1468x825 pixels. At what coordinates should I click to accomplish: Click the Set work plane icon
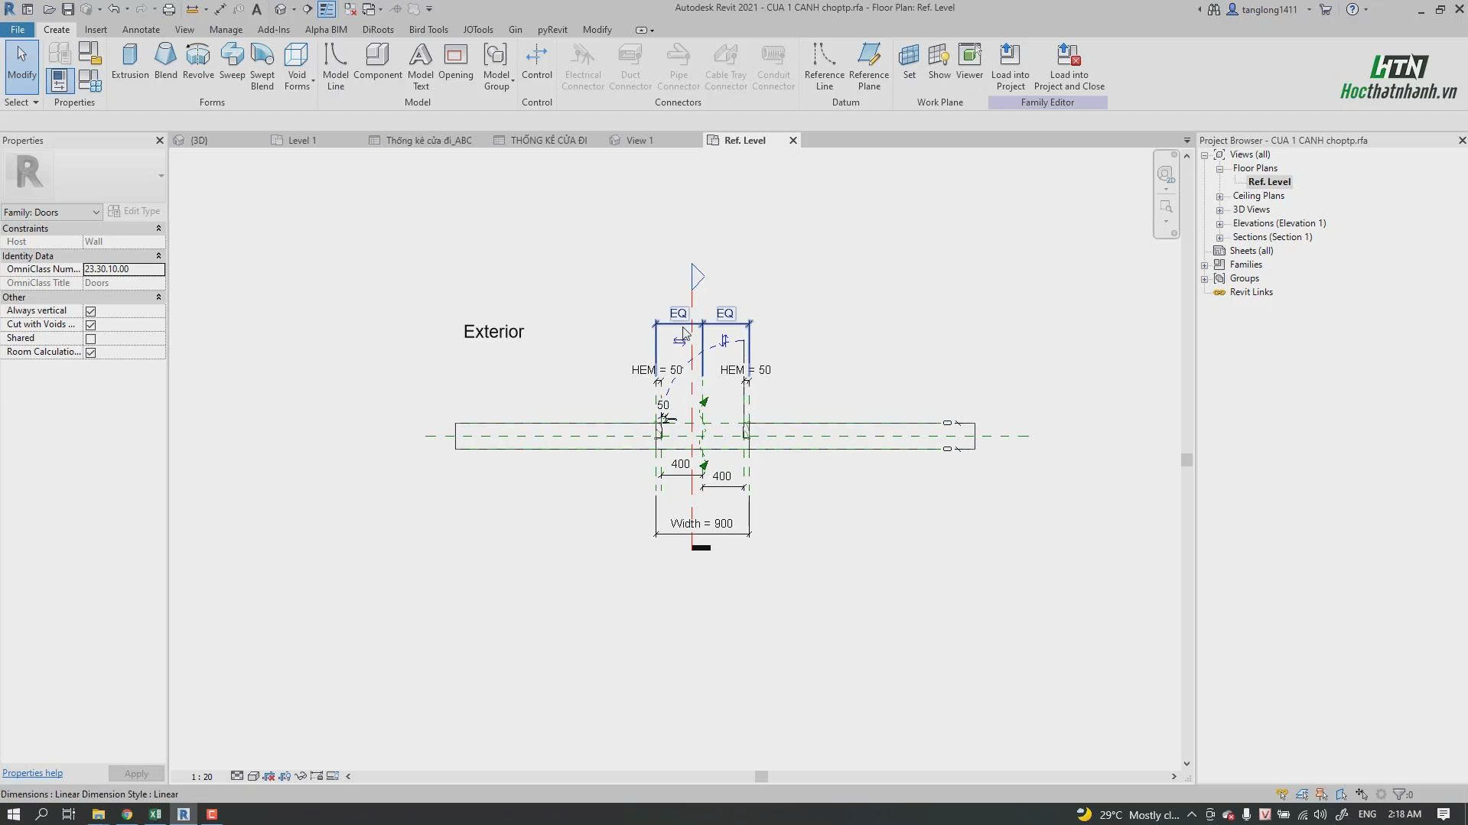[x=909, y=55]
